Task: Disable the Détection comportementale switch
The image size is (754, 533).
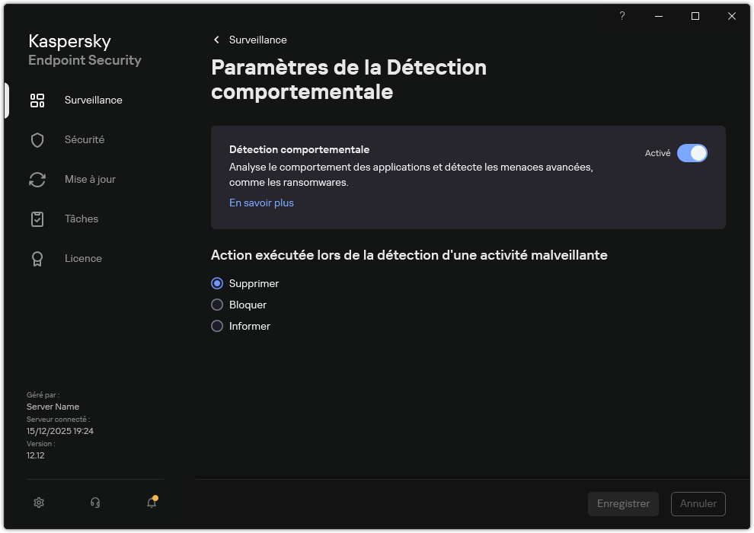Action: pos(692,153)
